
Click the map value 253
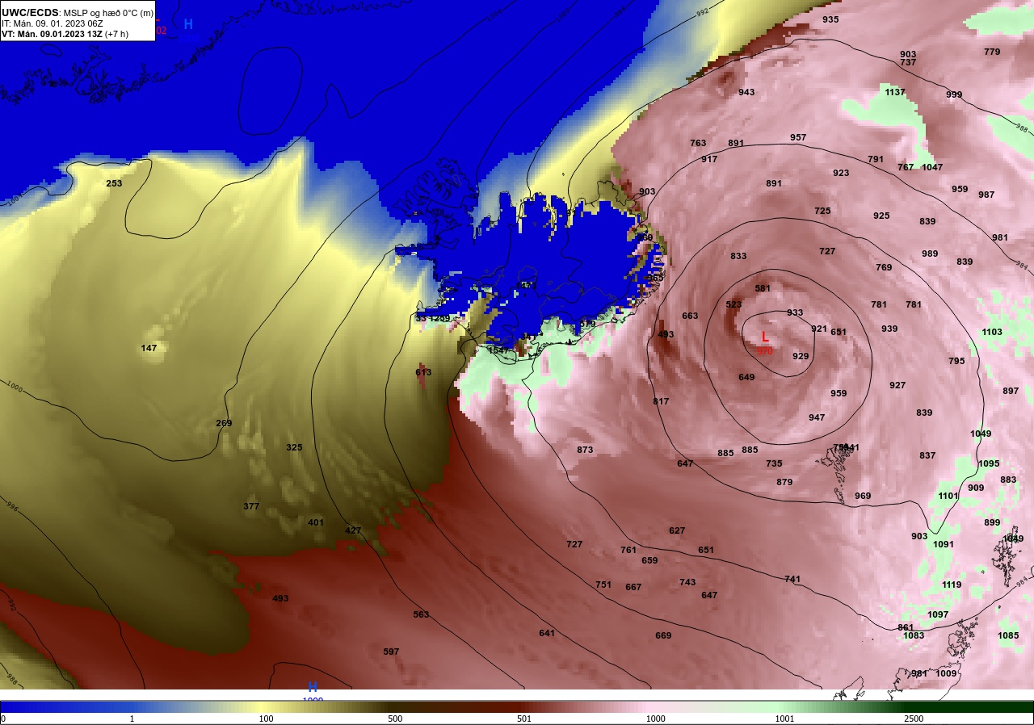pos(114,183)
